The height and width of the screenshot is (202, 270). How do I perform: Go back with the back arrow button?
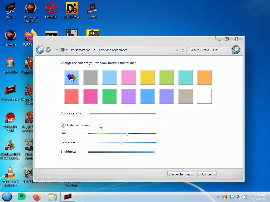coord(40,50)
